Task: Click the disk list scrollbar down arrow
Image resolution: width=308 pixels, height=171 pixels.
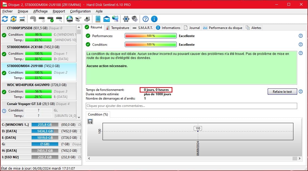Action: click(x=79, y=117)
